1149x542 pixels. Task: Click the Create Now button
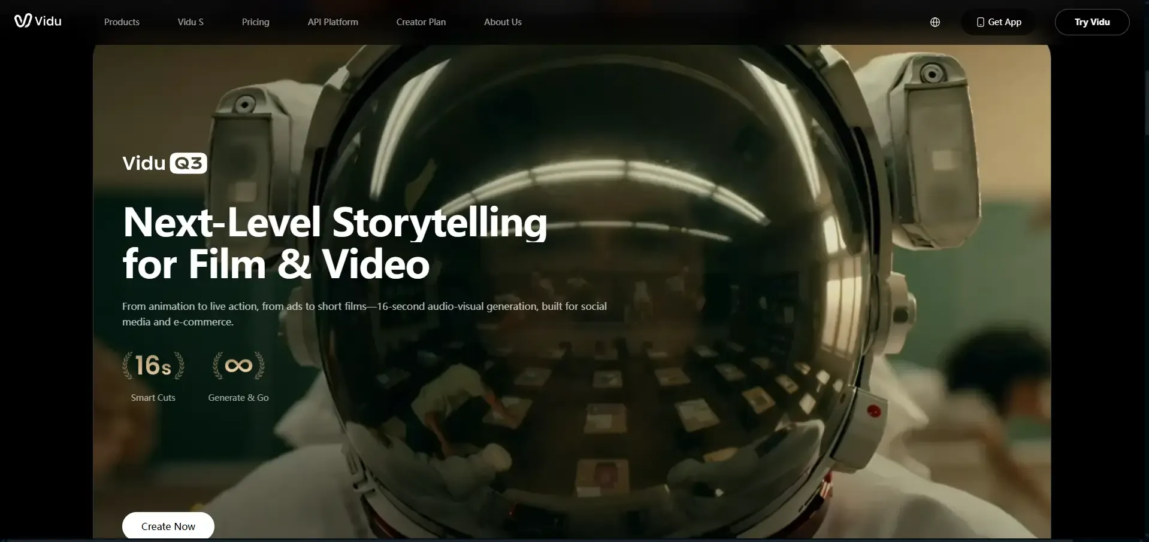point(168,526)
